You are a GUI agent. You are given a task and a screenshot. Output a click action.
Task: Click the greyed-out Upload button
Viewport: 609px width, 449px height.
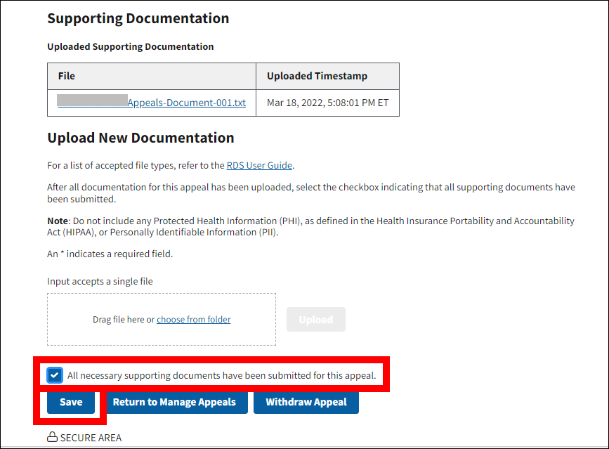click(x=315, y=320)
